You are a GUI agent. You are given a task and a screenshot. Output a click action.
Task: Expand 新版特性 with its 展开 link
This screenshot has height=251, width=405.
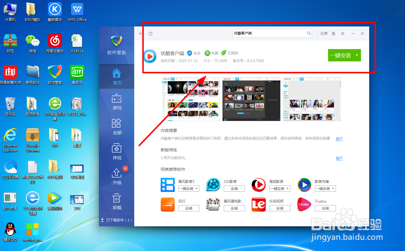tap(339, 158)
